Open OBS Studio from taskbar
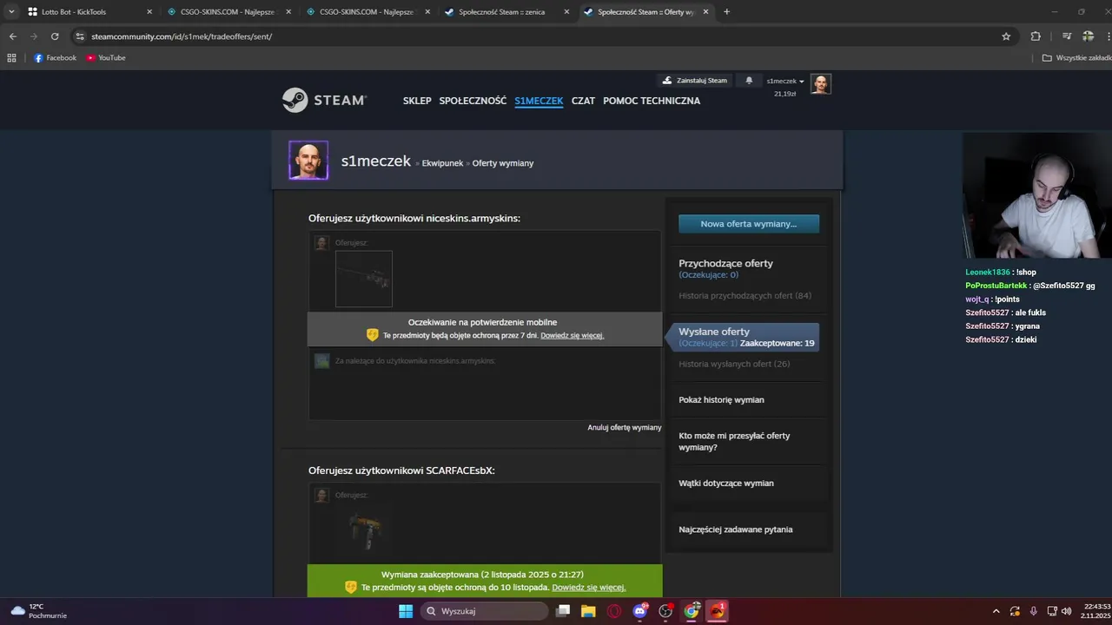 [665, 611]
